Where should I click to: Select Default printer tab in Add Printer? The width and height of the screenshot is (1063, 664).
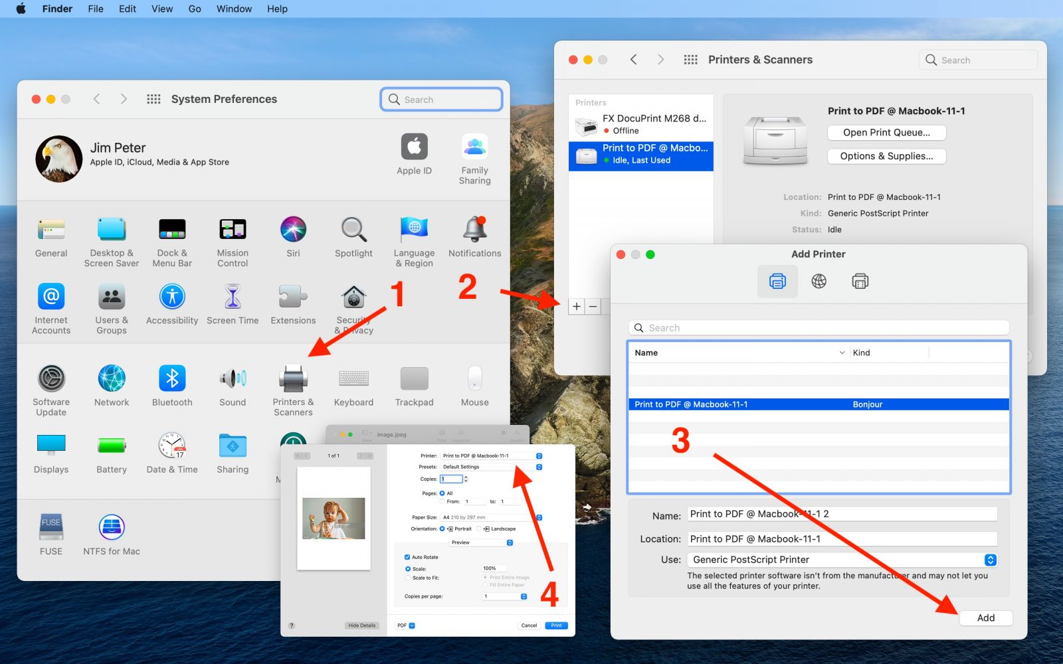(777, 281)
